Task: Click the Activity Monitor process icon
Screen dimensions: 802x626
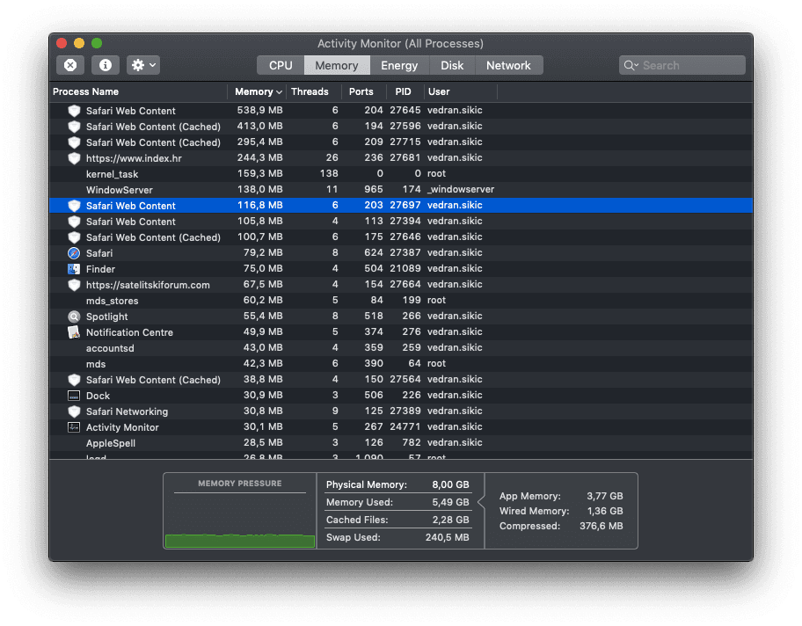Action: point(74,427)
